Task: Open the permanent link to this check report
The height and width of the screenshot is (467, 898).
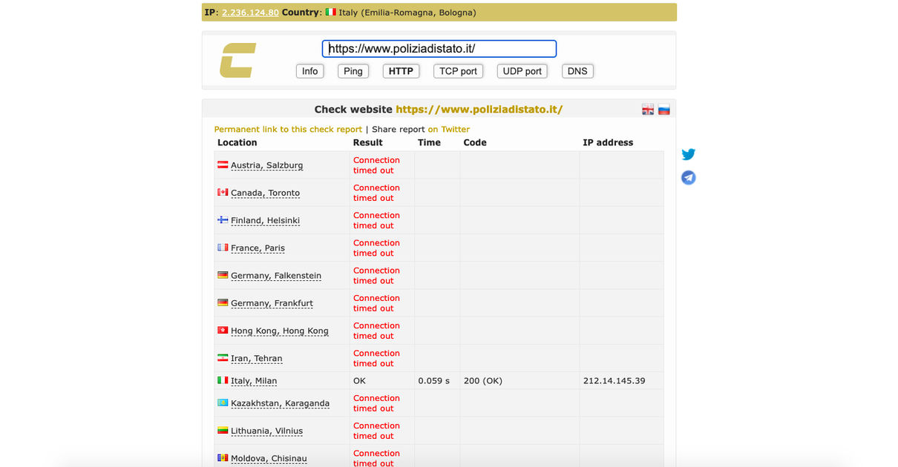Action: (288, 129)
